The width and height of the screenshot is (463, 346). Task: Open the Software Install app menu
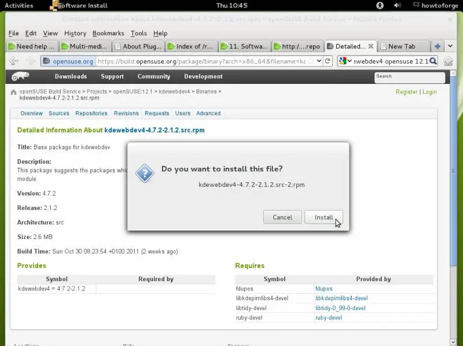point(79,5)
